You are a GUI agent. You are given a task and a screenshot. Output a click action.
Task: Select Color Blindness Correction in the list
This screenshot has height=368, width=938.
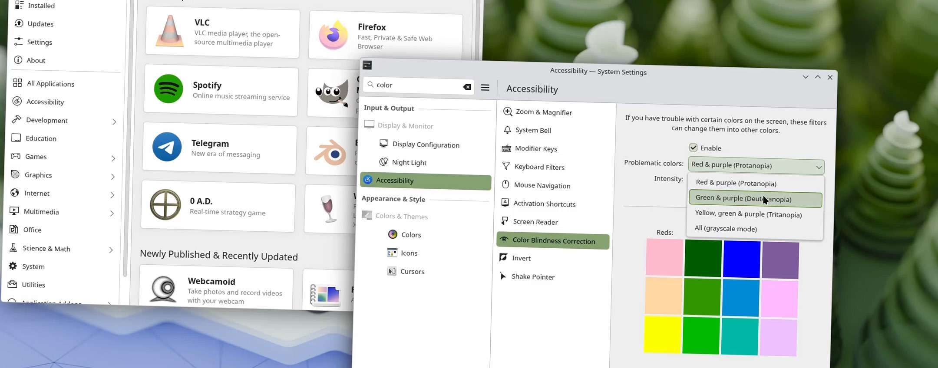[x=553, y=240]
